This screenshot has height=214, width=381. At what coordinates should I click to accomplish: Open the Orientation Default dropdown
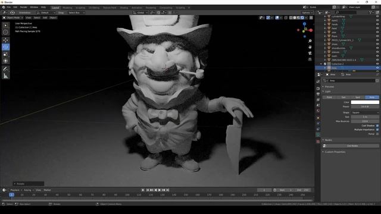click(x=46, y=12)
